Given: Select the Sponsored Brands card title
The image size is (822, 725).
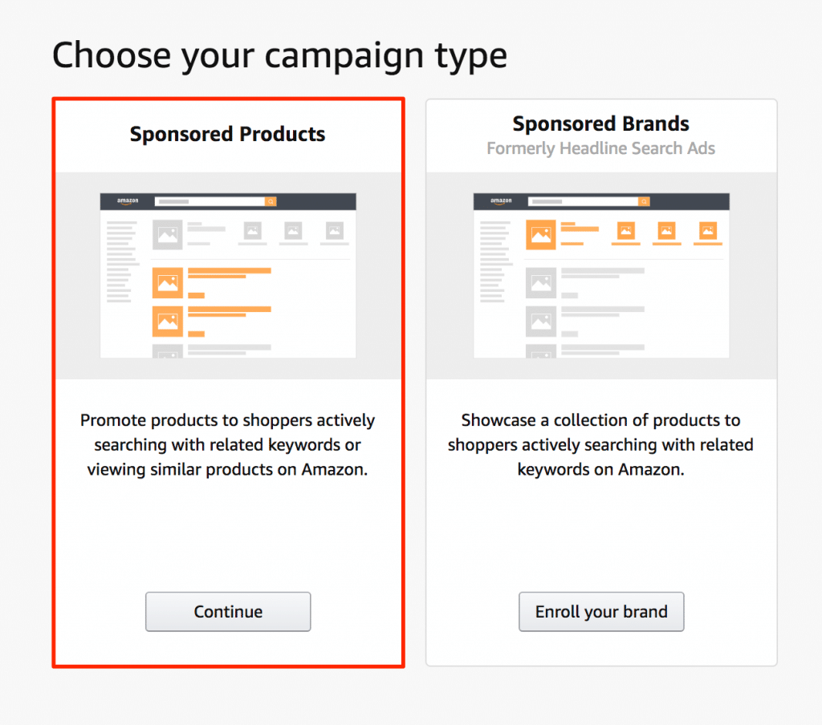Looking at the screenshot, I should click(600, 124).
